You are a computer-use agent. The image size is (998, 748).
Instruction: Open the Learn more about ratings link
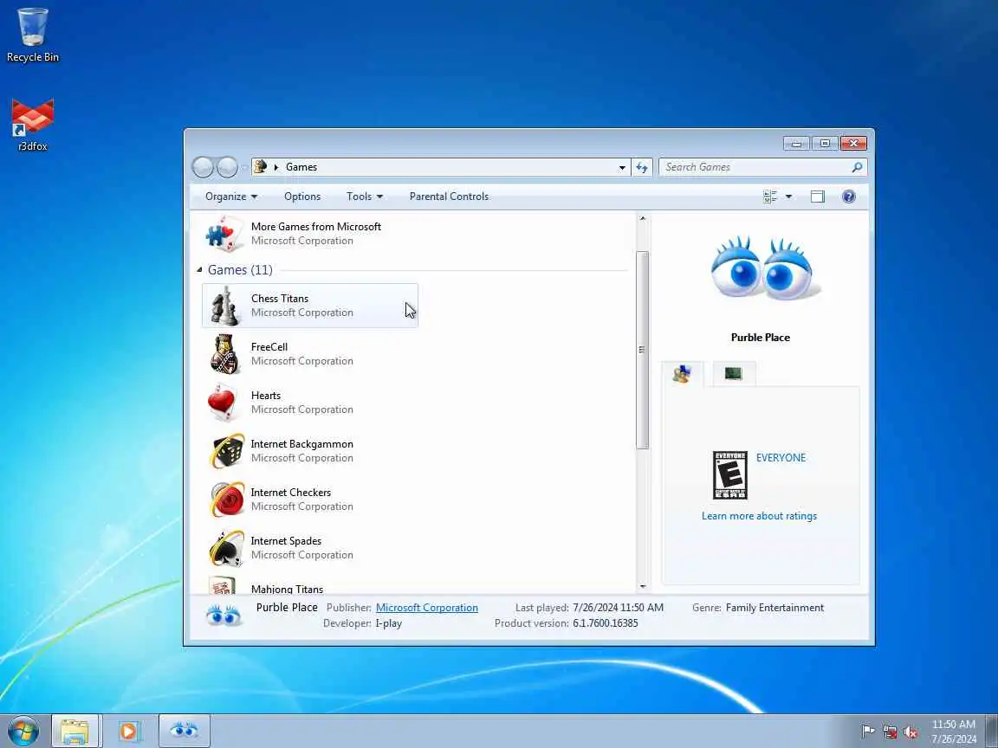pyautogui.click(x=759, y=516)
